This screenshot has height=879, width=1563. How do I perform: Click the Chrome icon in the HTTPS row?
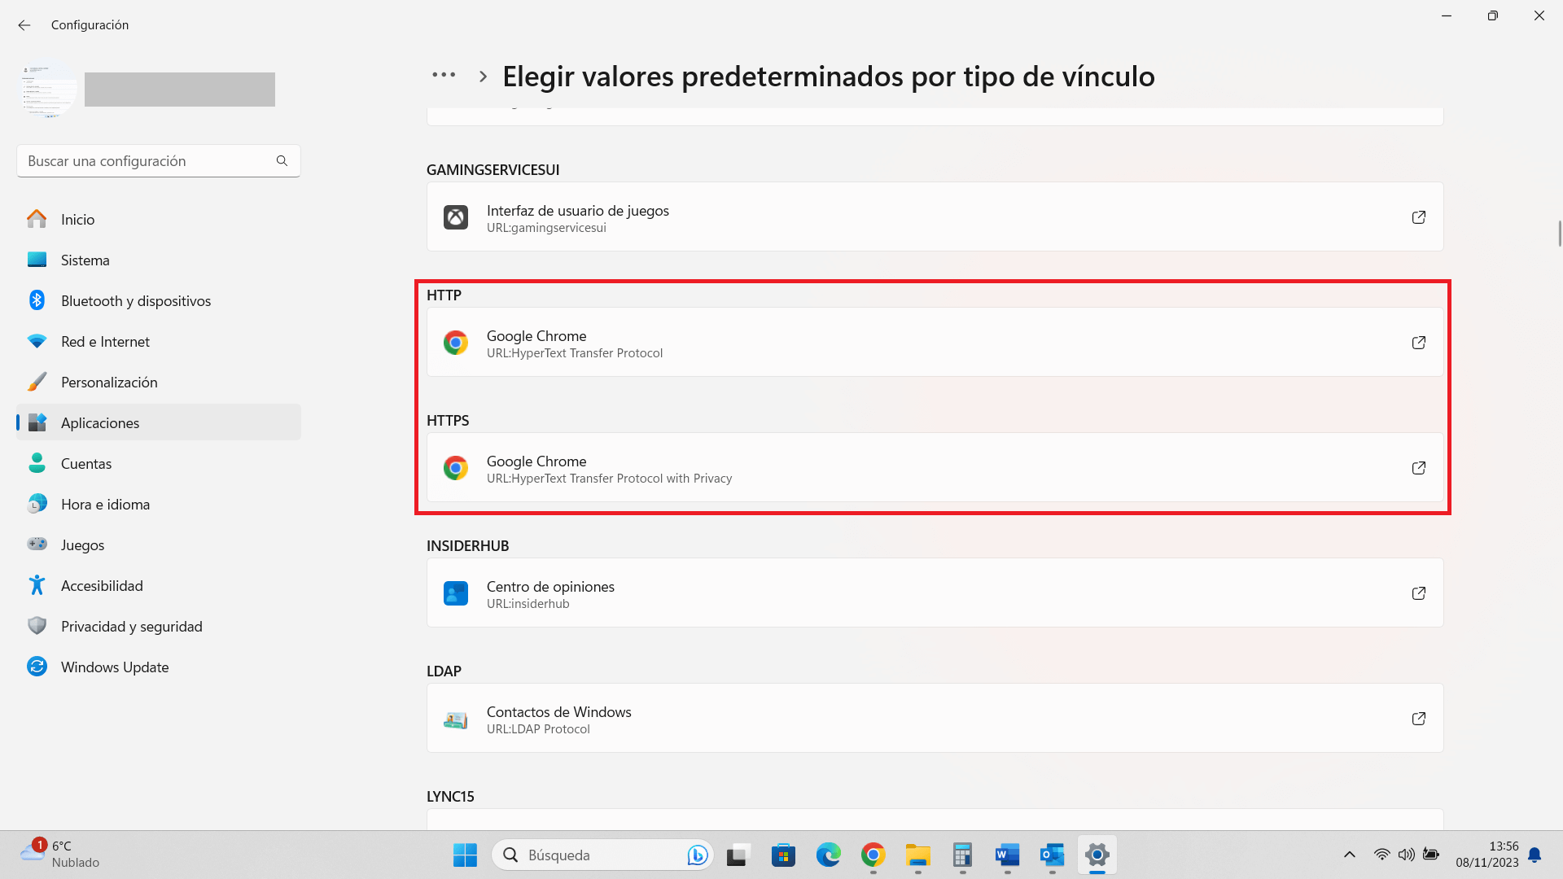(456, 468)
